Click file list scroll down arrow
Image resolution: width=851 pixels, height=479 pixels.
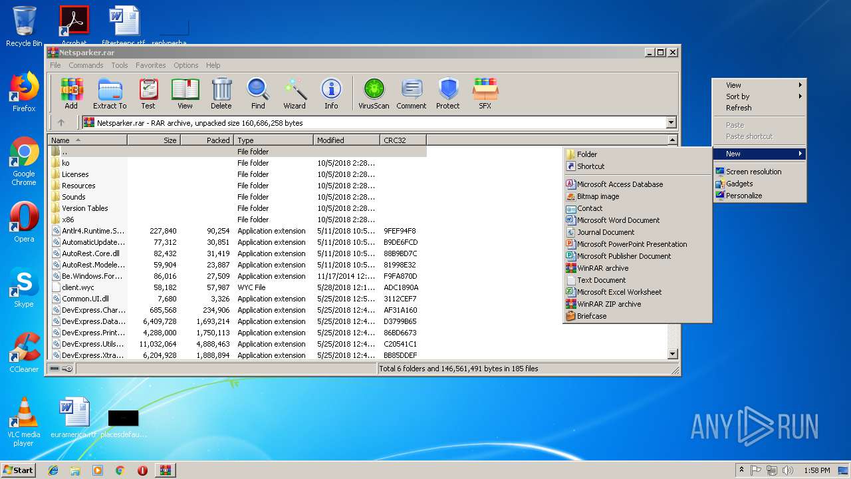tap(672, 355)
